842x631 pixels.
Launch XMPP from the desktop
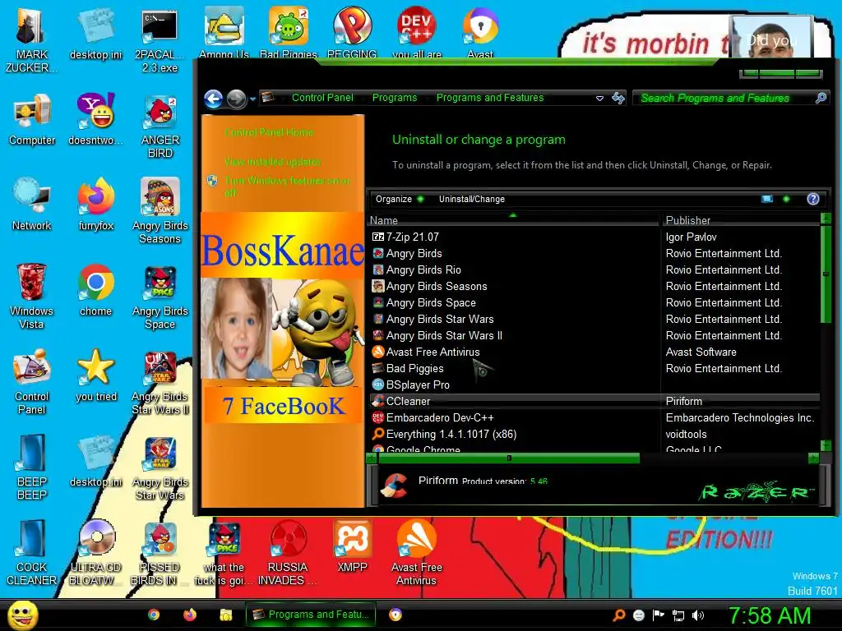[352, 546]
